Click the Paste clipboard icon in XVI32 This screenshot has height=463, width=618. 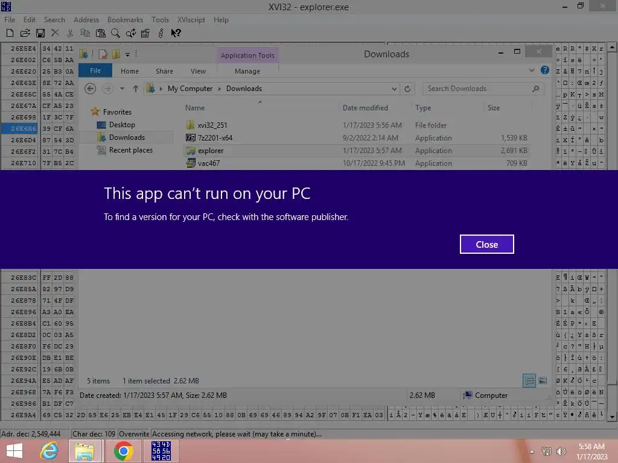coord(101,33)
